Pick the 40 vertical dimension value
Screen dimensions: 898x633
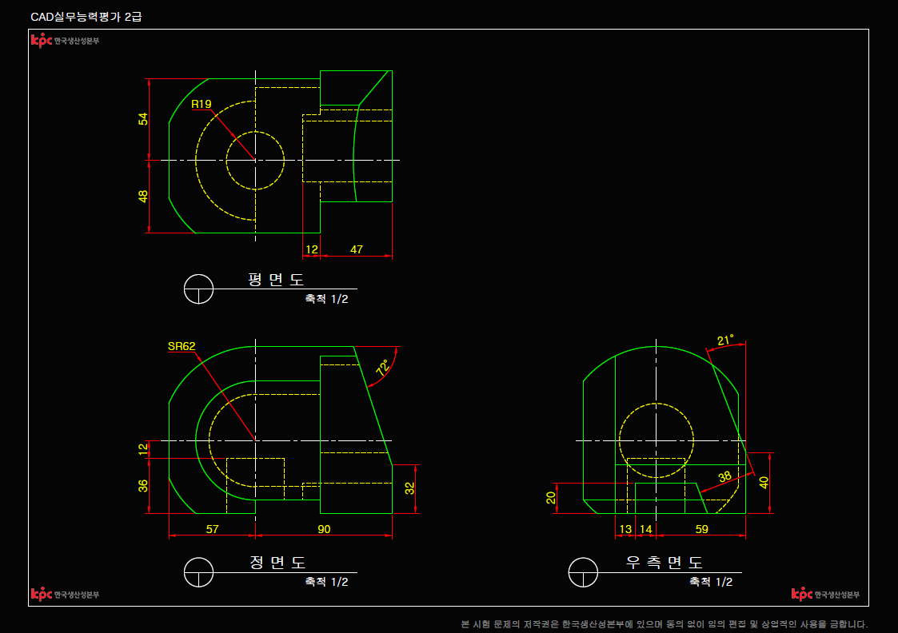763,483
